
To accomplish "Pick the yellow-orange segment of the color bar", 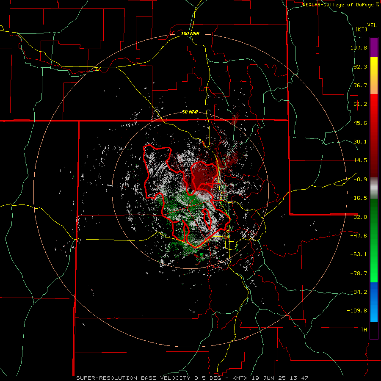I will tap(374, 75).
